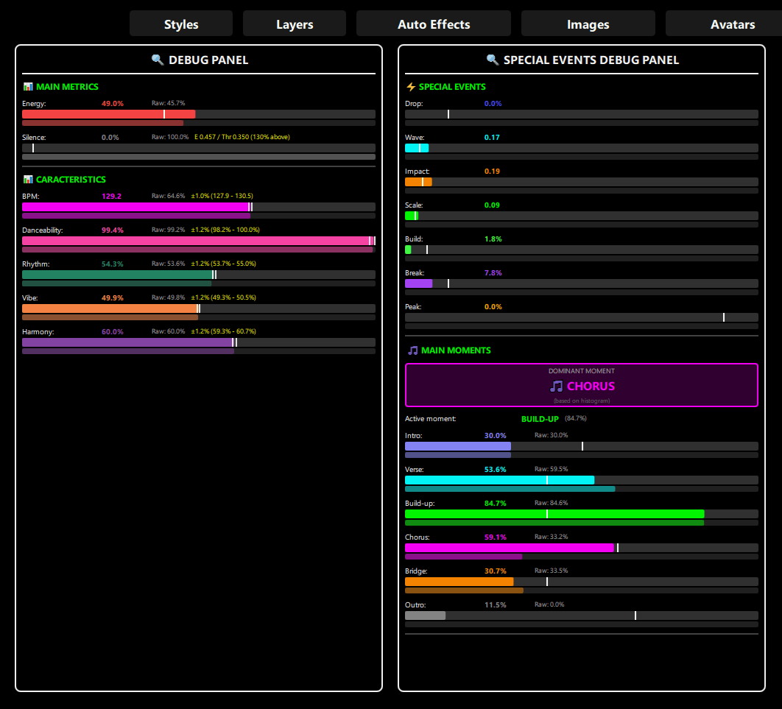Switch to the Layers tab
This screenshot has height=709, width=782.
tap(294, 23)
